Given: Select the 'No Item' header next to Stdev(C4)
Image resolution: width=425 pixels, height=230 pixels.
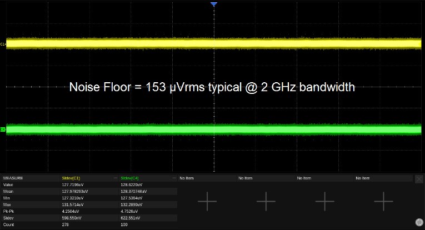Looking at the screenshot, I should point(187,178).
